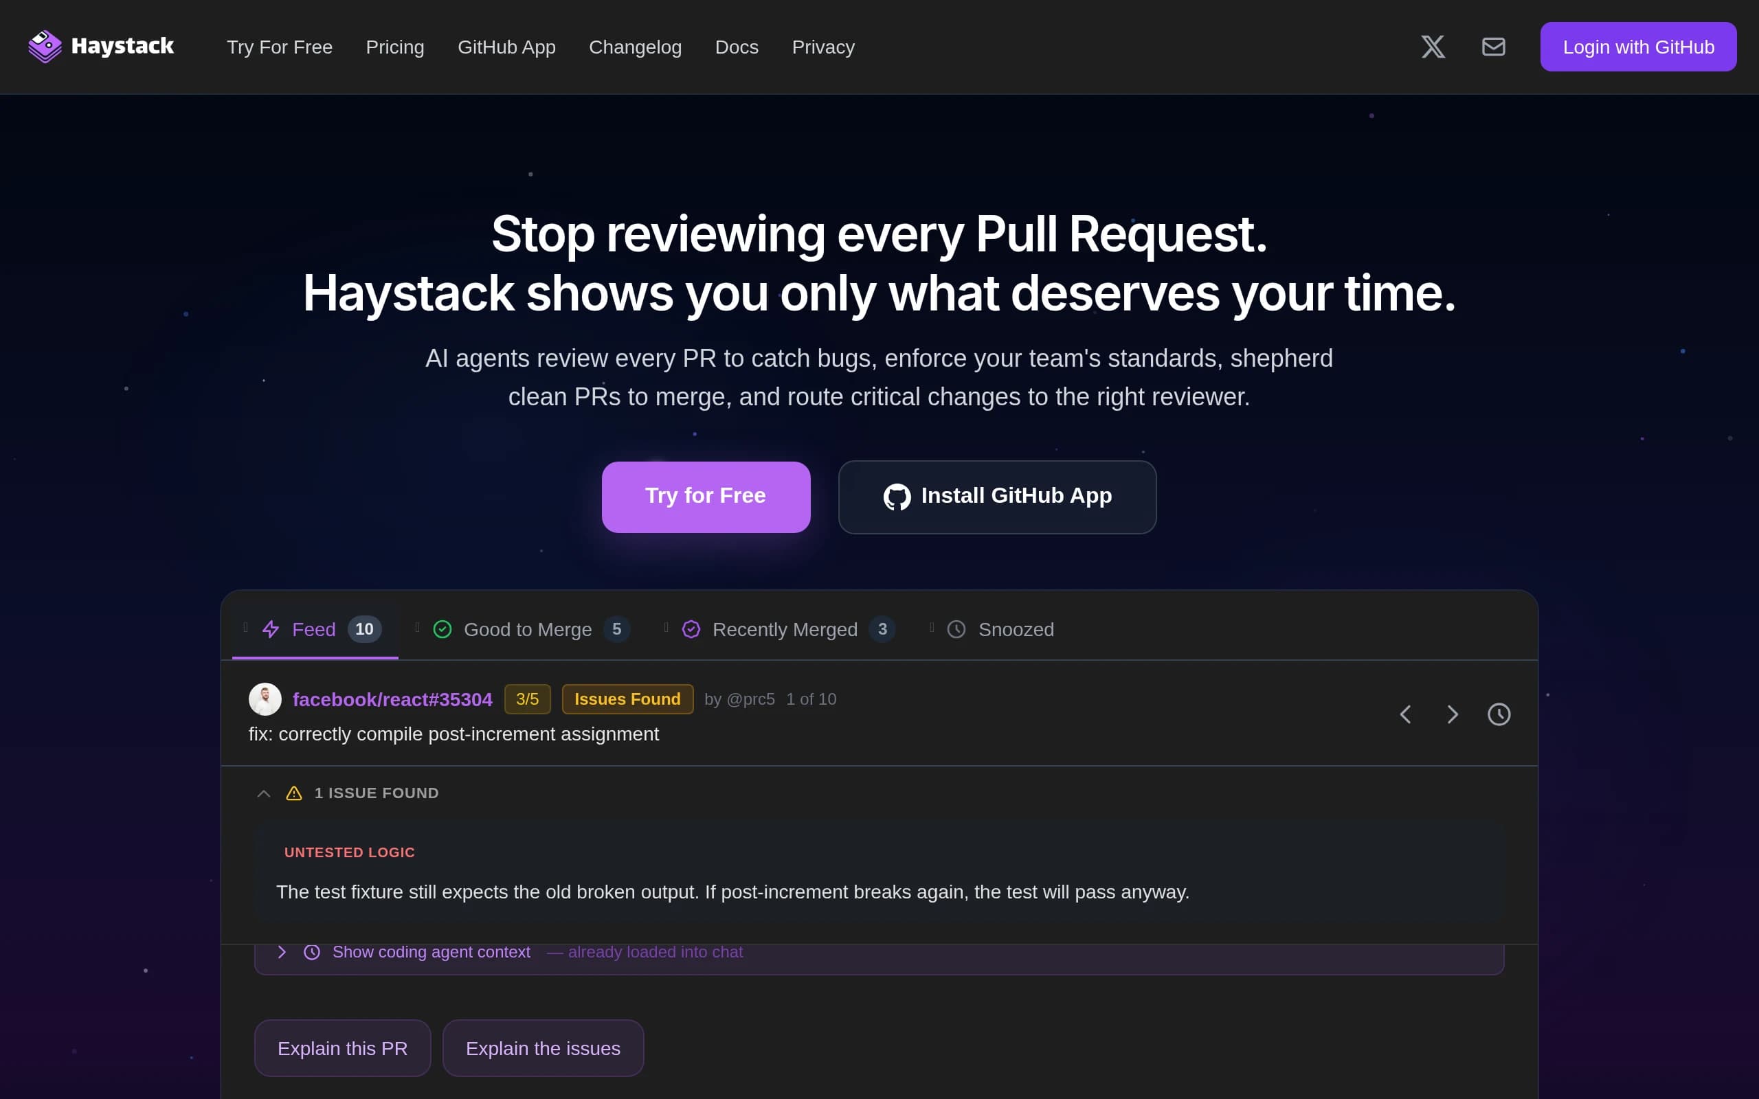
Task: Click the purple Recently Merged badge icon
Action: pos(691,629)
